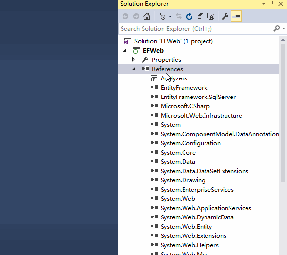Click the Back navigation arrow in Solution Explorer
Image resolution: width=287 pixels, height=255 pixels.
click(125, 16)
